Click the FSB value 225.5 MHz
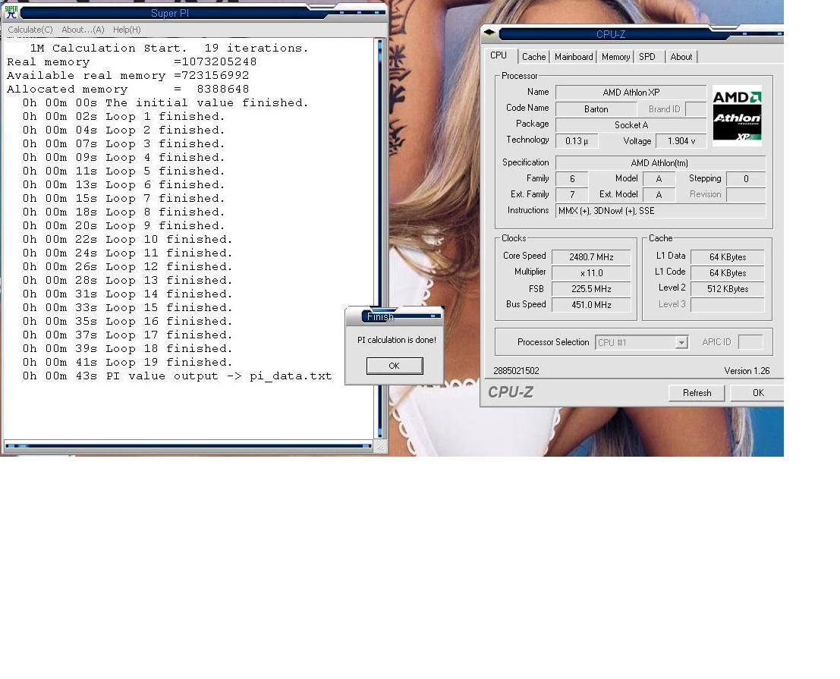The width and height of the screenshot is (840, 679). 591,289
